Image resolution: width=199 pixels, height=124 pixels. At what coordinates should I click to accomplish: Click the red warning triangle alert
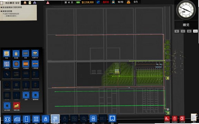48,2
